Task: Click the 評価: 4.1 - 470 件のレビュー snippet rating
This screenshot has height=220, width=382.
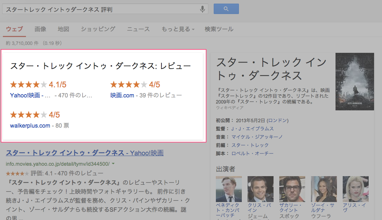Action: [67, 173]
